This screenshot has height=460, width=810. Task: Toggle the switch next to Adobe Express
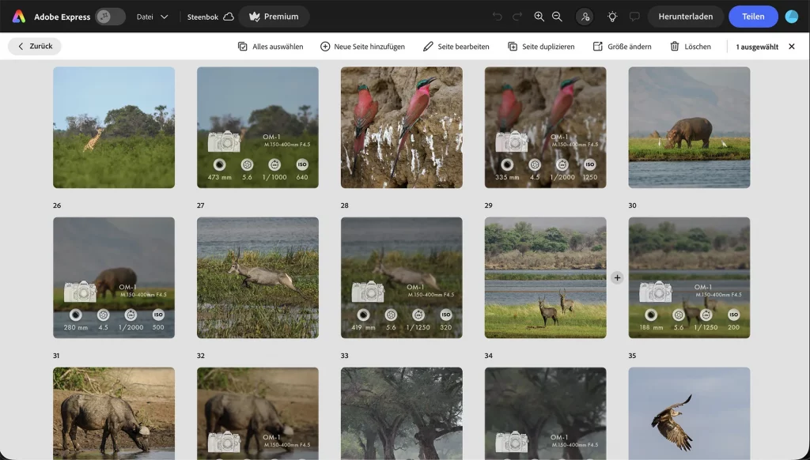(110, 17)
